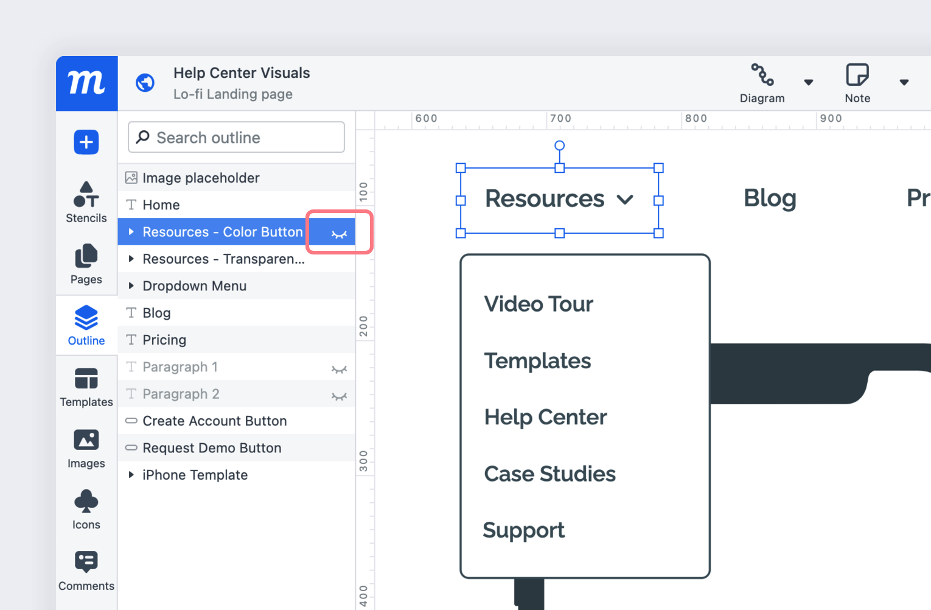Screen dimensions: 931x610
Task: Select the Dropdown Menu layer row
Action: [236, 286]
